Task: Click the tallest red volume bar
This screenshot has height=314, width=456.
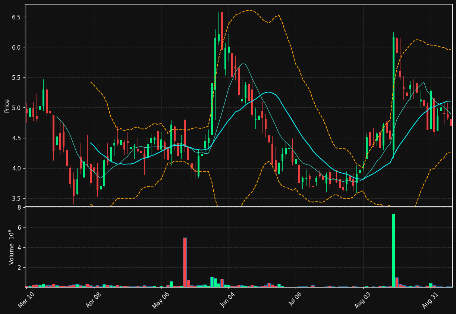Action: point(185,262)
